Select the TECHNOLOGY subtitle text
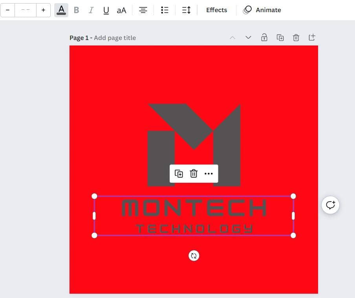The height and width of the screenshot is (298, 355). (194, 229)
